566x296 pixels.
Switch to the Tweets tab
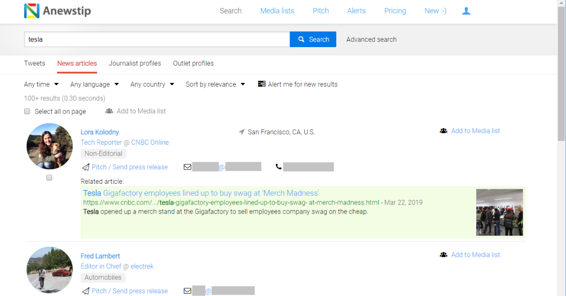pos(34,63)
